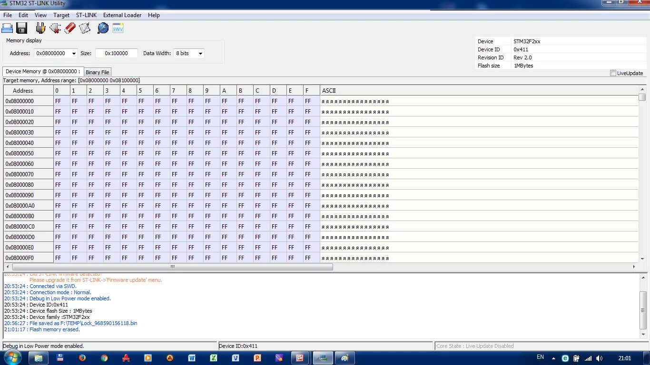The width and height of the screenshot is (650, 365).
Task: Click the Size input field
Action: tap(117, 54)
